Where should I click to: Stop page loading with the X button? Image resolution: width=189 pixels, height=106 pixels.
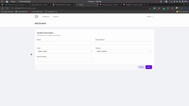click(x=7, y=8)
